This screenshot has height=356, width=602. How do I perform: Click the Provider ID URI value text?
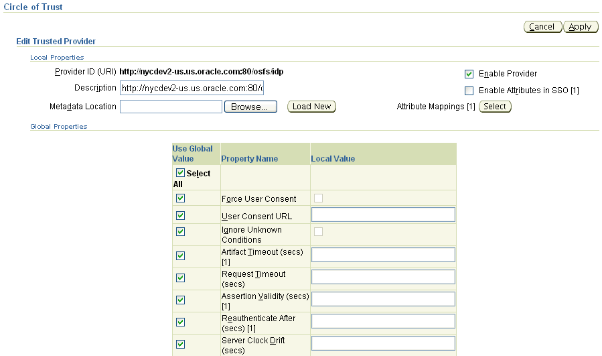(201, 72)
